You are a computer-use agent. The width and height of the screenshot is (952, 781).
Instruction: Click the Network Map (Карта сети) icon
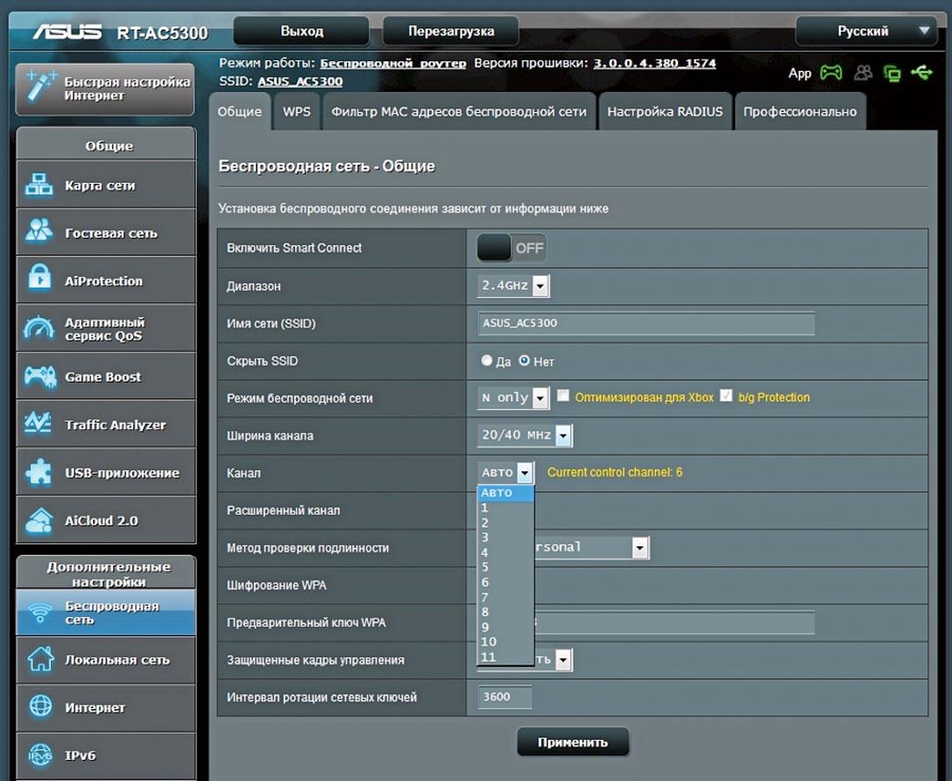(x=39, y=185)
